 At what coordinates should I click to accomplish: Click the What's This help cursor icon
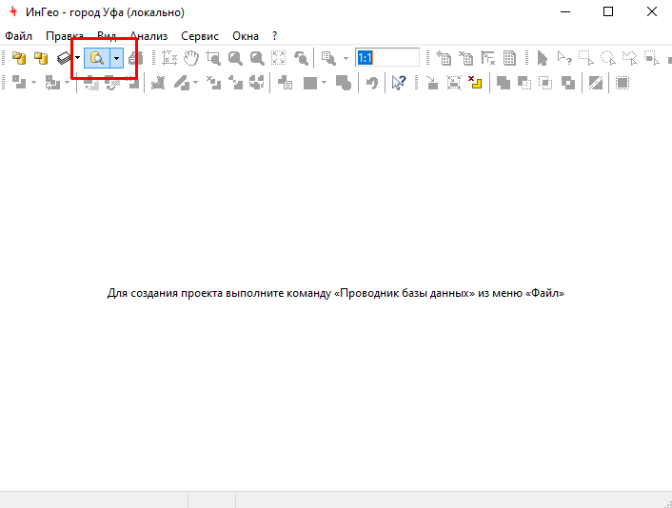click(x=399, y=83)
